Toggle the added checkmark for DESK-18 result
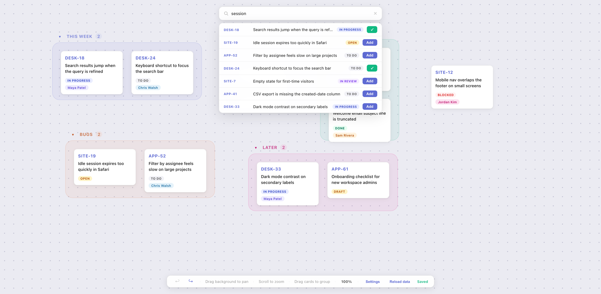The width and height of the screenshot is (601, 294). [372, 30]
